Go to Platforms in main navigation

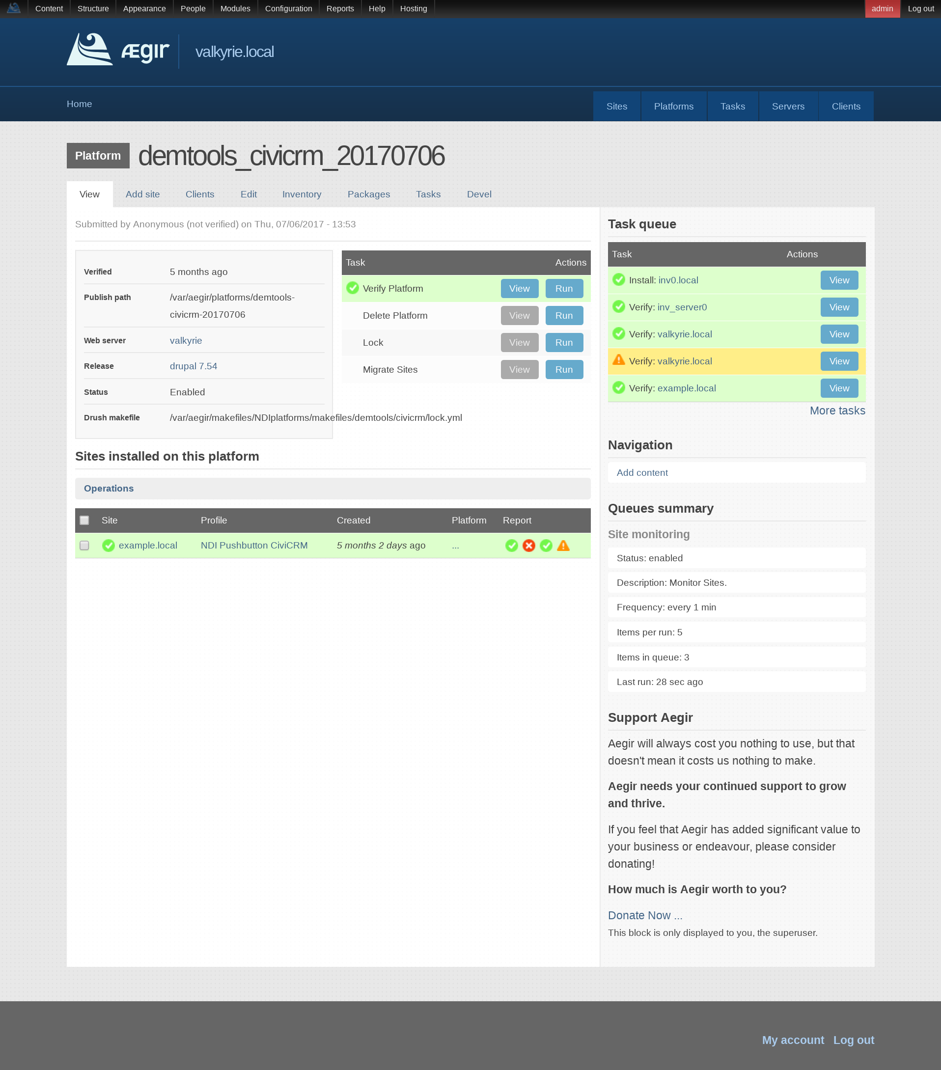(673, 106)
